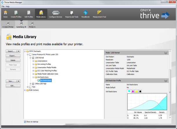
Task: Collapse the Canon Premium RC Photo Luster node
Action: (28, 54)
